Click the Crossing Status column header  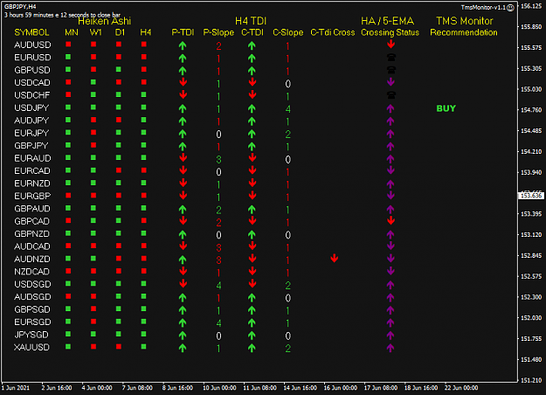[390, 32]
